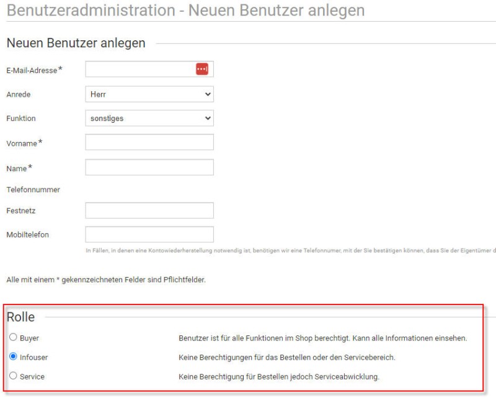Viewport: 496px width, 398px height.
Task: Focus the Vorname text field
Action: pos(149,143)
